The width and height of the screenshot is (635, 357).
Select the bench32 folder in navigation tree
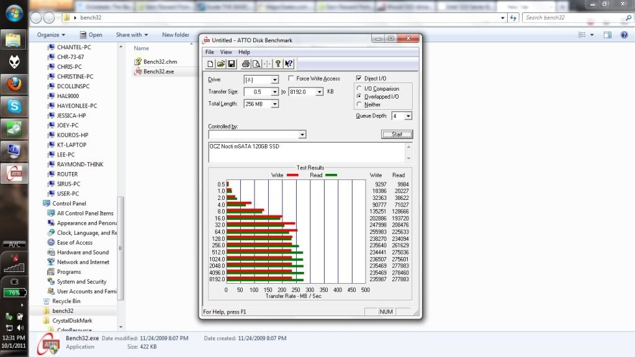pyautogui.click(x=63, y=311)
